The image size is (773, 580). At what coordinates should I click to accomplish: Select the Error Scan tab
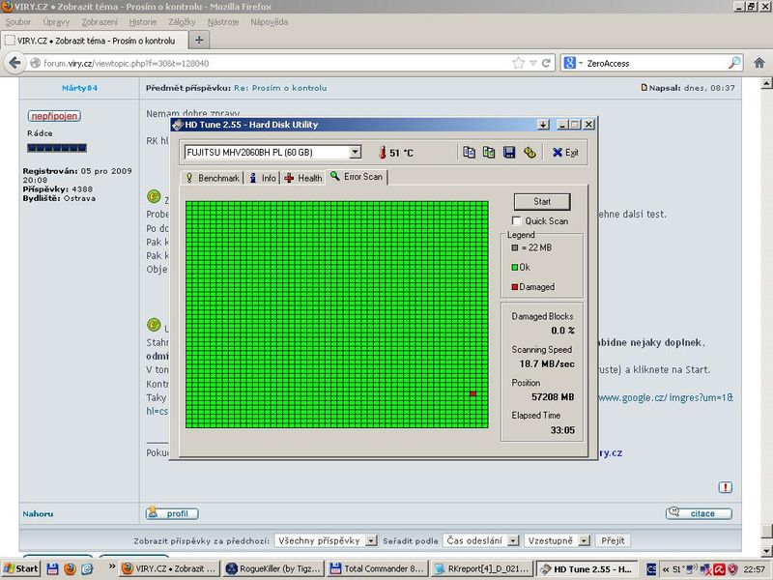tap(357, 177)
